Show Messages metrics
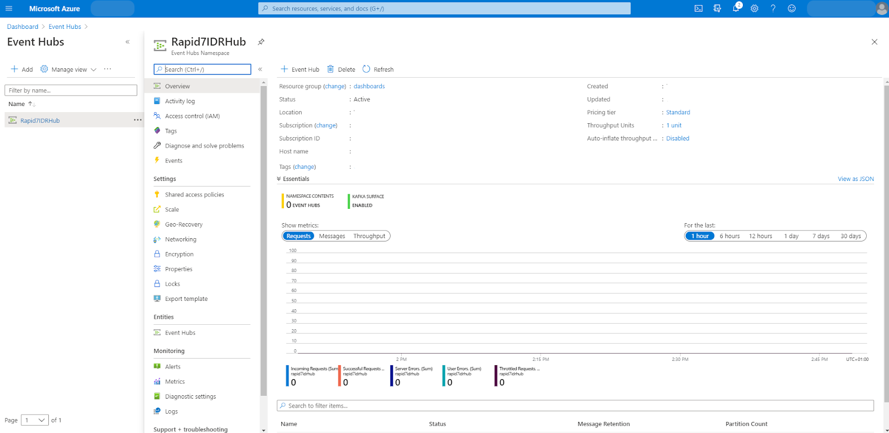This screenshot has width=889, height=433. coord(332,236)
